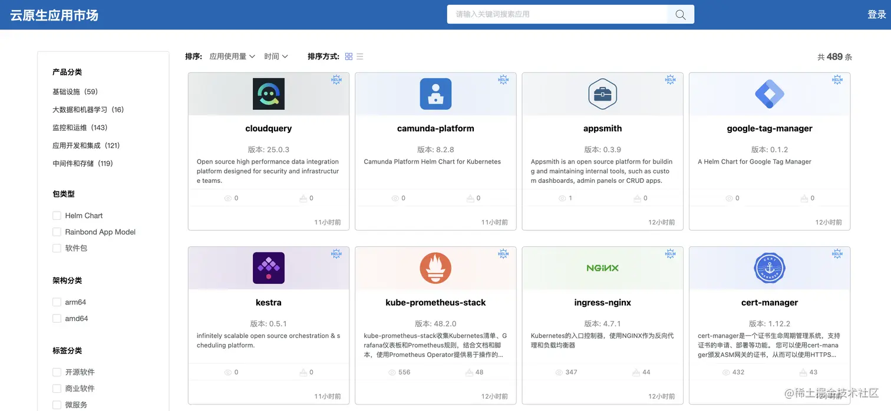The image size is (891, 411).
Task: Open the google-tag-manager diamond logo
Action: tap(770, 94)
